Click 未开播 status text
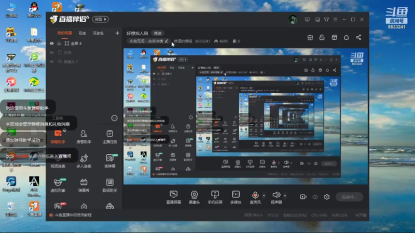415x233 pixels. 361,215
